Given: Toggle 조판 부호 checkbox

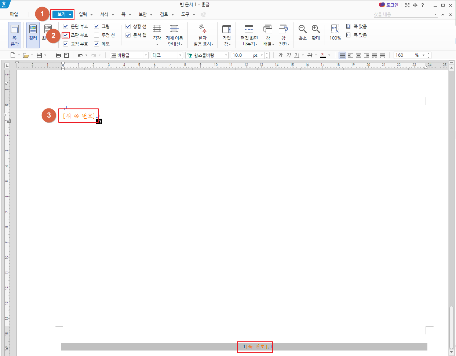Looking at the screenshot, I should point(66,35).
